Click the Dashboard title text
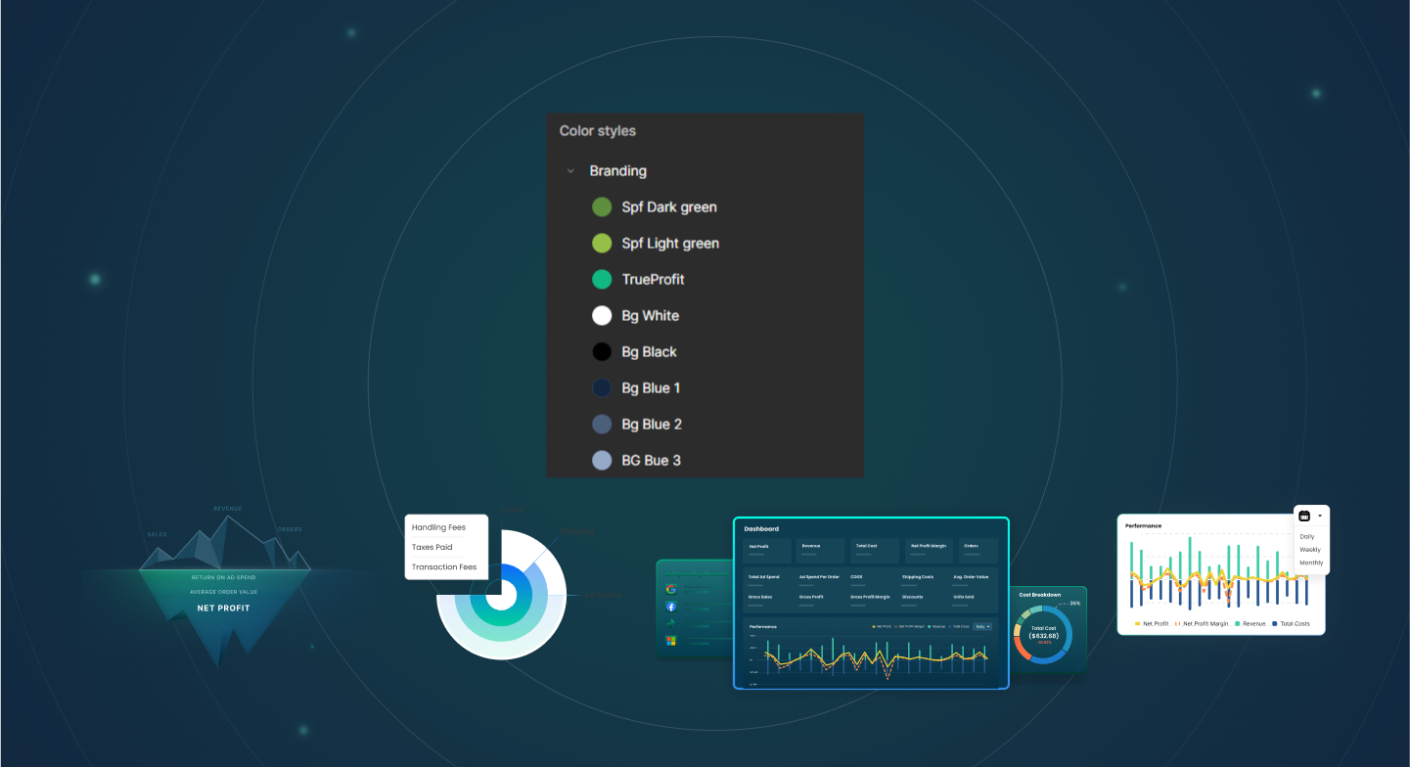This screenshot has height=767, width=1410. [761, 529]
